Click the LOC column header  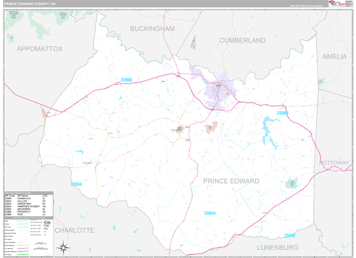[45, 196]
